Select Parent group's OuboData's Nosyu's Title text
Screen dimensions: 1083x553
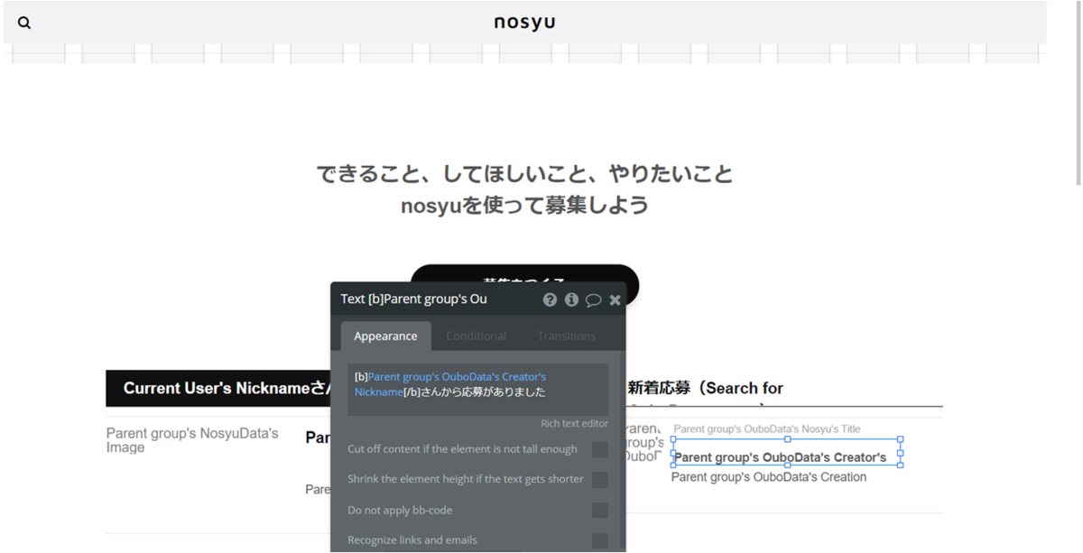point(767,429)
